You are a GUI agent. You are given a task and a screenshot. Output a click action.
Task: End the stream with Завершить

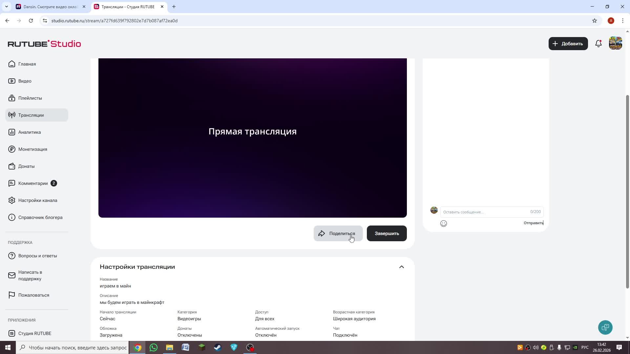387,233
